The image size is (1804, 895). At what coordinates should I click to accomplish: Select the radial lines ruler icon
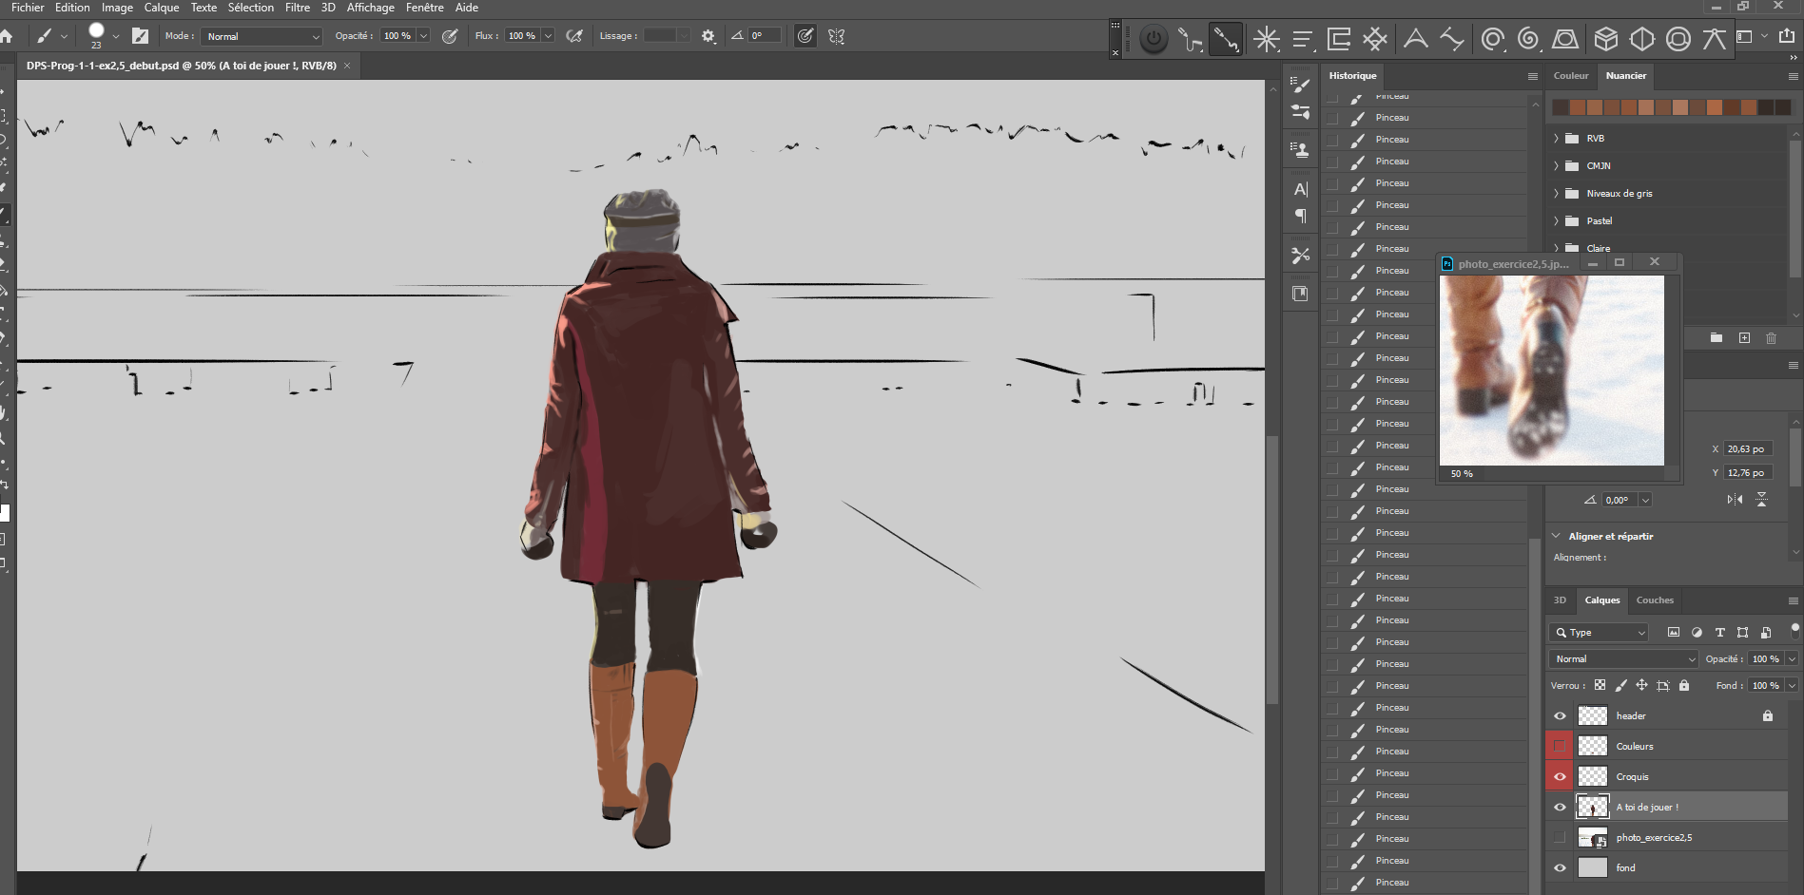point(1266,39)
